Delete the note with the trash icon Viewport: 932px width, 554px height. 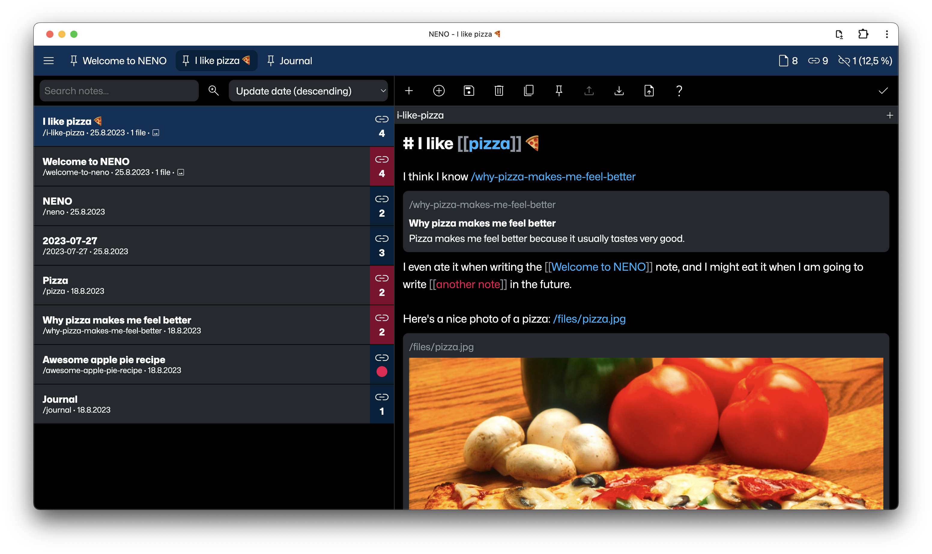point(499,91)
